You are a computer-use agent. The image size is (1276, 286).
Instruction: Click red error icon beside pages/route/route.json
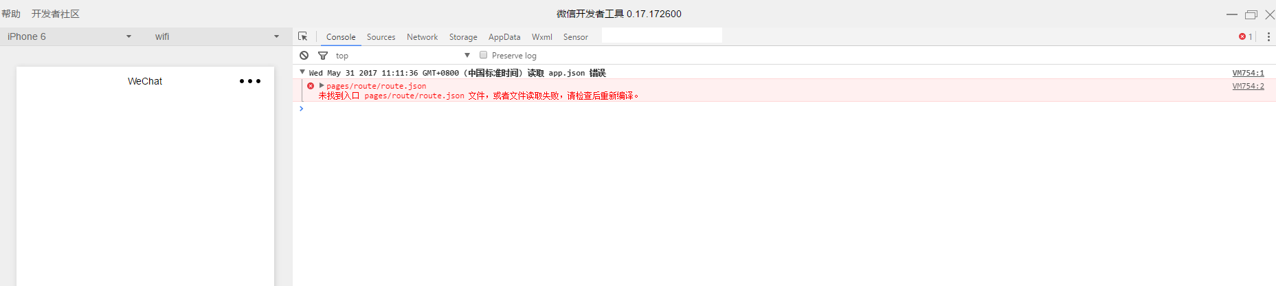(x=311, y=86)
